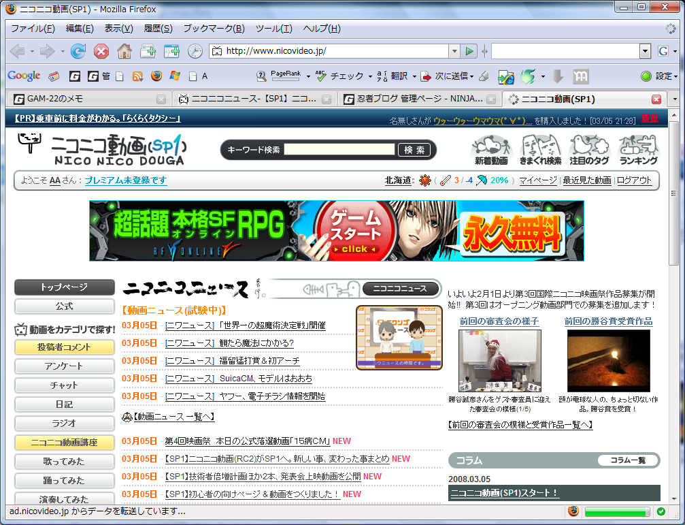Screen dimensions: 685x525
Task: Click the new tab toolbar icon
Action: [148, 52]
